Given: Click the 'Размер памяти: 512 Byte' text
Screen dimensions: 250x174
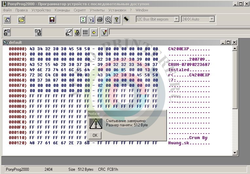Looking at the screenshot, I should (127, 125).
